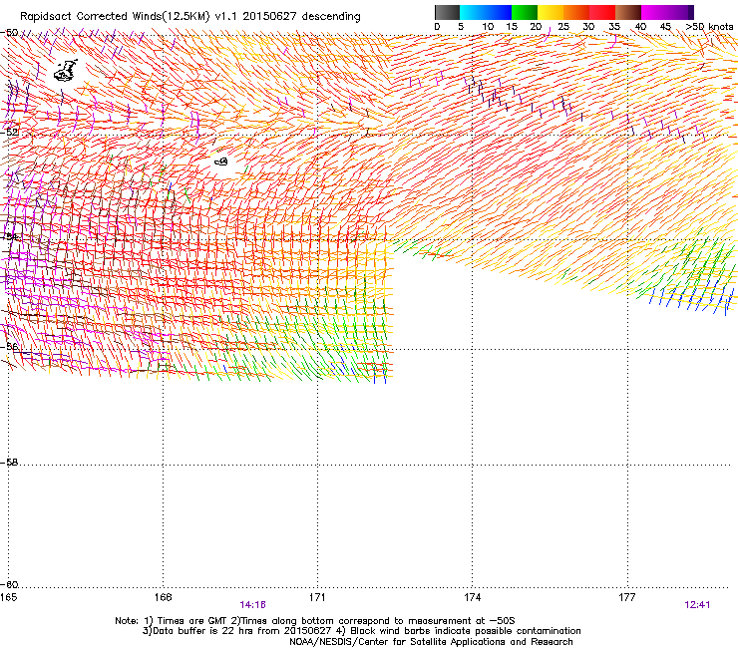Click the '174' longitude axis label
This screenshot has width=738, height=648.
[472, 597]
